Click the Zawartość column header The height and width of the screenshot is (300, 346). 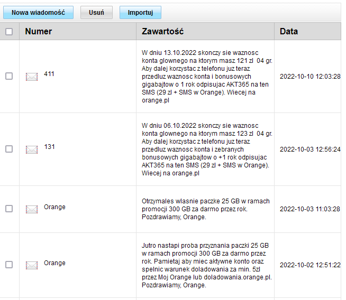tap(163, 32)
